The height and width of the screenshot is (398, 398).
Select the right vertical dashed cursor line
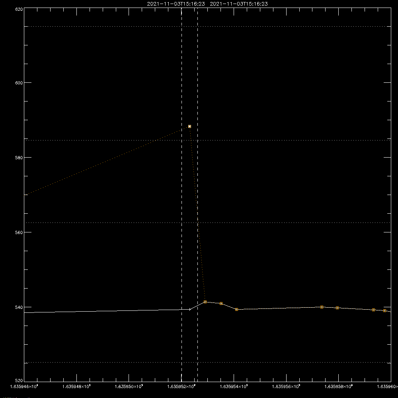coord(198,195)
